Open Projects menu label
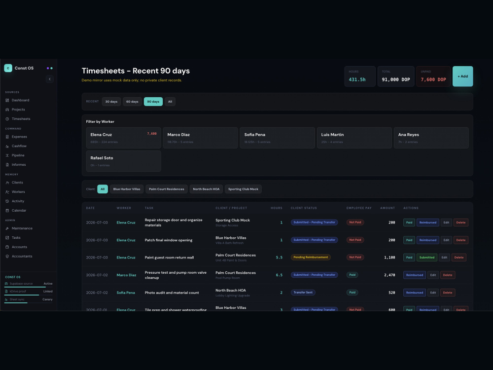 pos(18,110)
